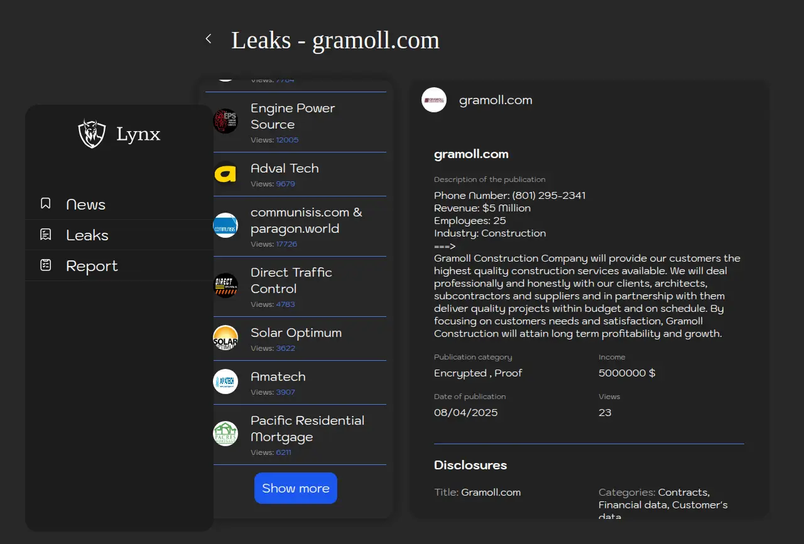
Task: Click the gramoll.com logo in detail header
Action: (434, 100)
